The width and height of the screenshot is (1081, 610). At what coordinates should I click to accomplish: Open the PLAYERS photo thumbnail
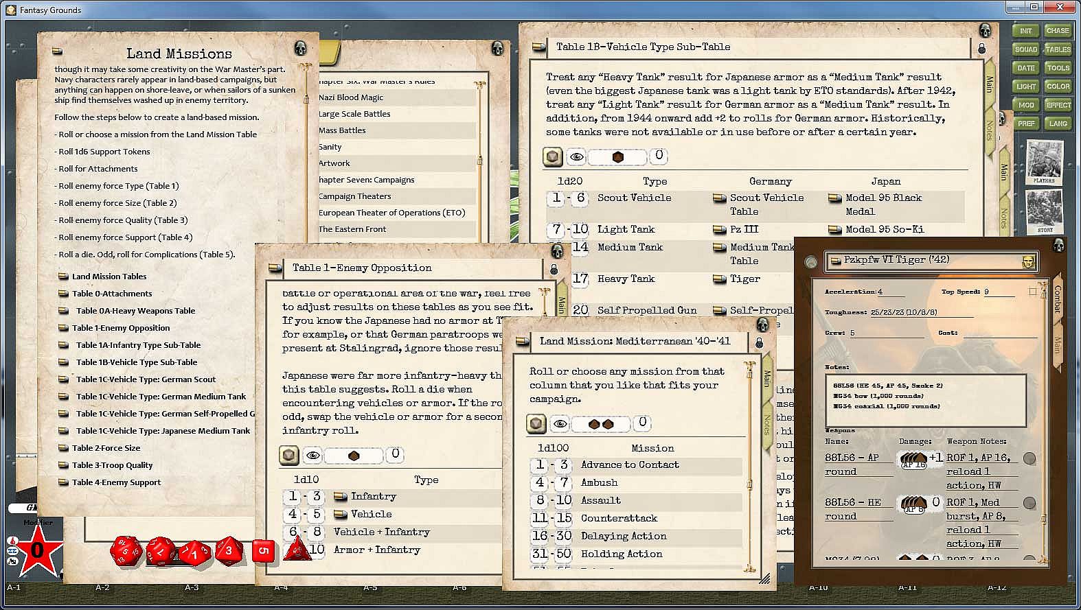coord(1044,163)
